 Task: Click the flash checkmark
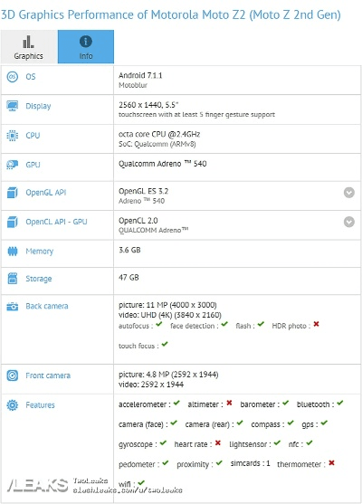pyautogui.click(x=261, y=324)
